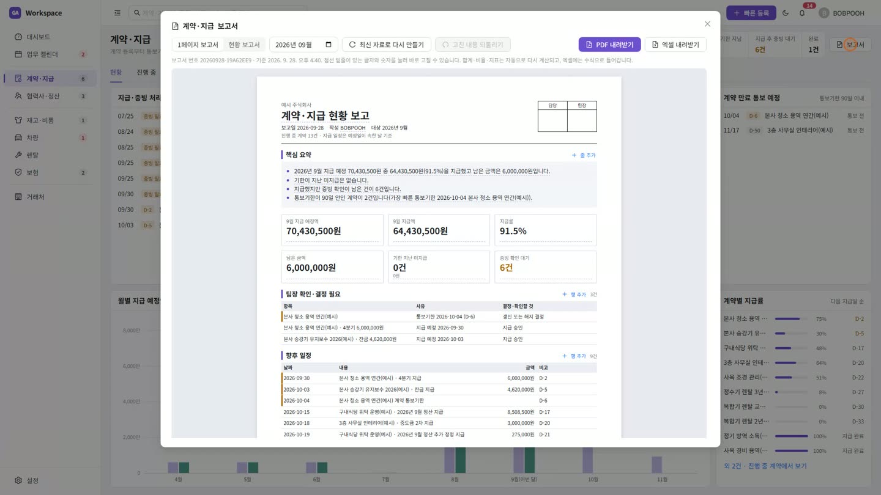
Task: Click 최신 자료로 다시 만들기 button
Action: click(x=387, y=45)
